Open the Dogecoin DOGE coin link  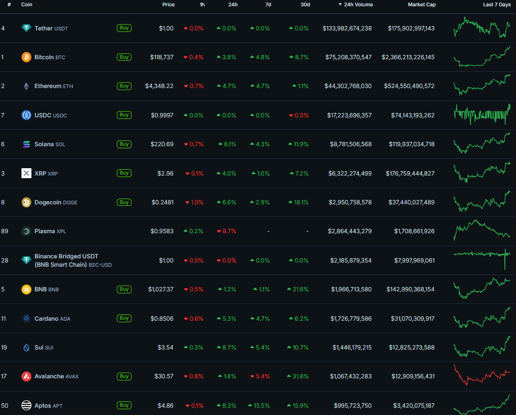[56, 202]
